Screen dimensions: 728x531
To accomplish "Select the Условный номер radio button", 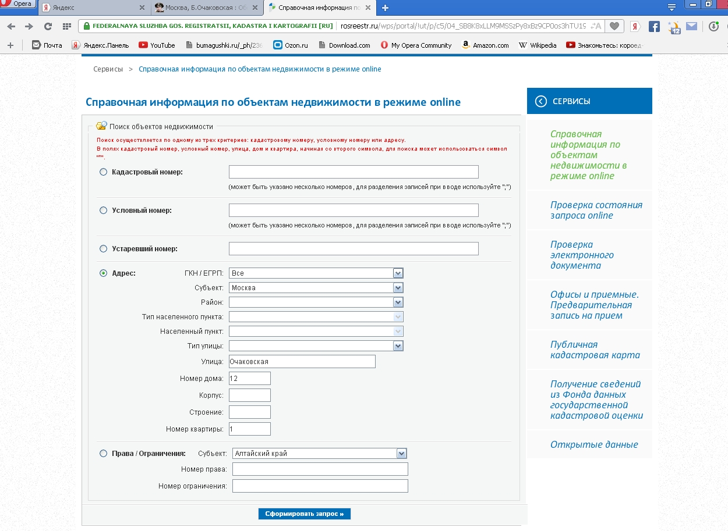I will pyautogui.click(x=104, y=211).
